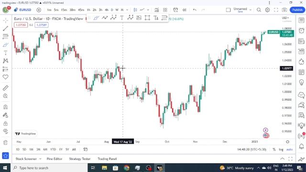Screen dimensions: 306x172
Task: Open the Fibonacci and Gann tools group
Action: (5, 36)
